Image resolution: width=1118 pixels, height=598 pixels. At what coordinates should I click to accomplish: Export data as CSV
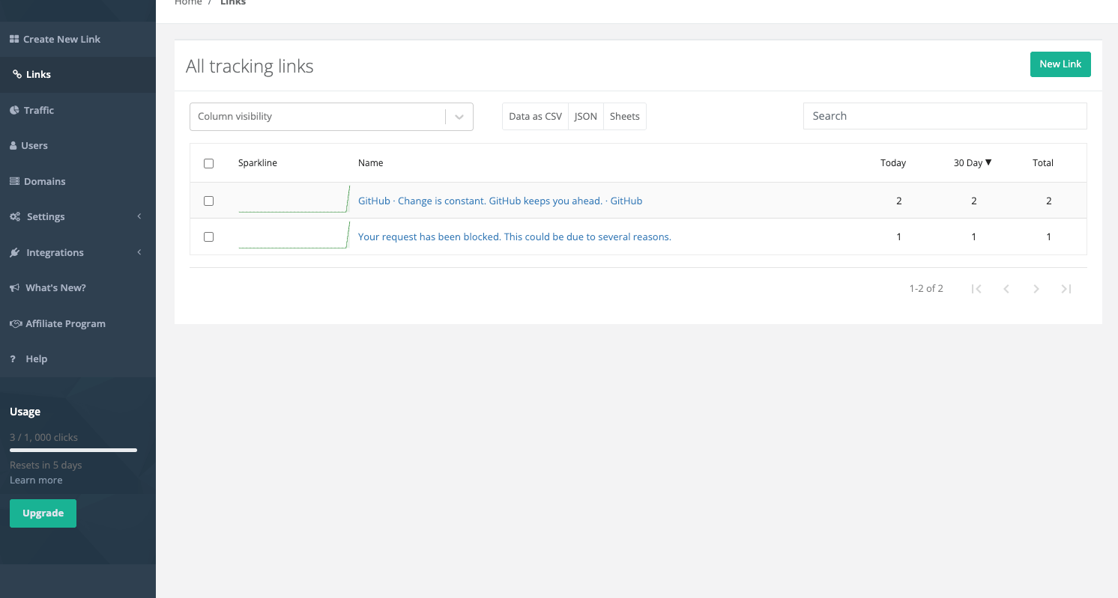[x=535, y=116]
